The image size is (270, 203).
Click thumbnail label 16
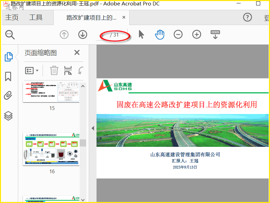(52, 172)
